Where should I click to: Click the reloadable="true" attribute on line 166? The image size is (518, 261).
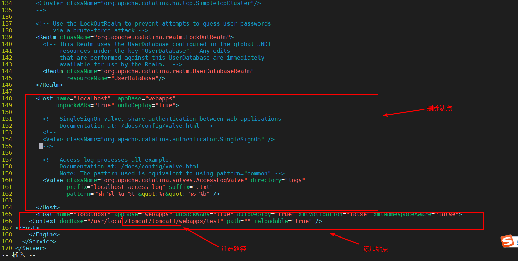click(x=283, y=221)
